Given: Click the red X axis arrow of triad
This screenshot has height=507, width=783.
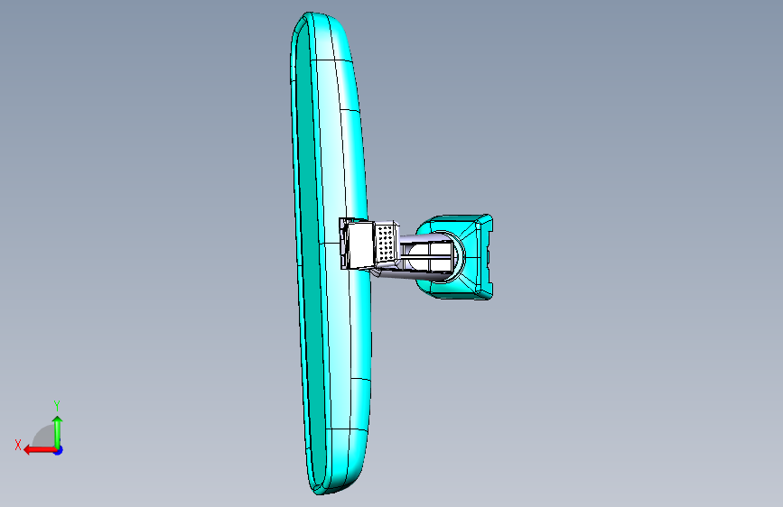Looking at the screenshot, I should click(40, 450).
